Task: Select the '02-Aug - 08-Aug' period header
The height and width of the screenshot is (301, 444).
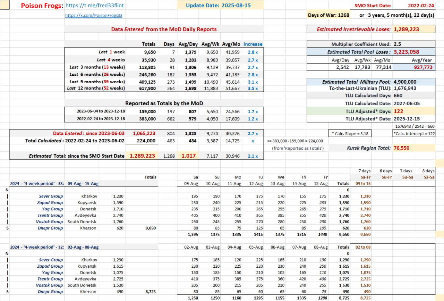Action: [x=83, y=247]
